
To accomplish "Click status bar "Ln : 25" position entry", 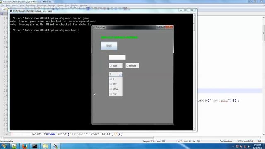I will 179,141.
